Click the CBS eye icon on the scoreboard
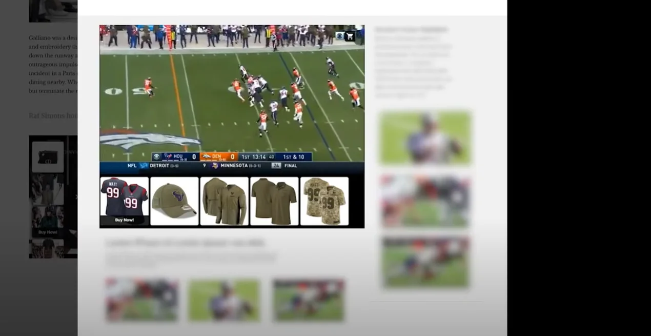This screenshot has height=336, width=651. pyautogui.click(x=157, y=157)
